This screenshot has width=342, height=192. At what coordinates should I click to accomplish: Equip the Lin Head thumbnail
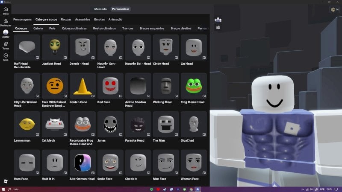coord(194,47)
